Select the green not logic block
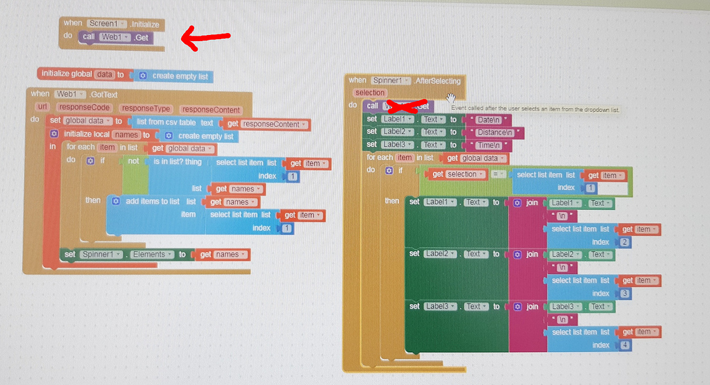 133,162
